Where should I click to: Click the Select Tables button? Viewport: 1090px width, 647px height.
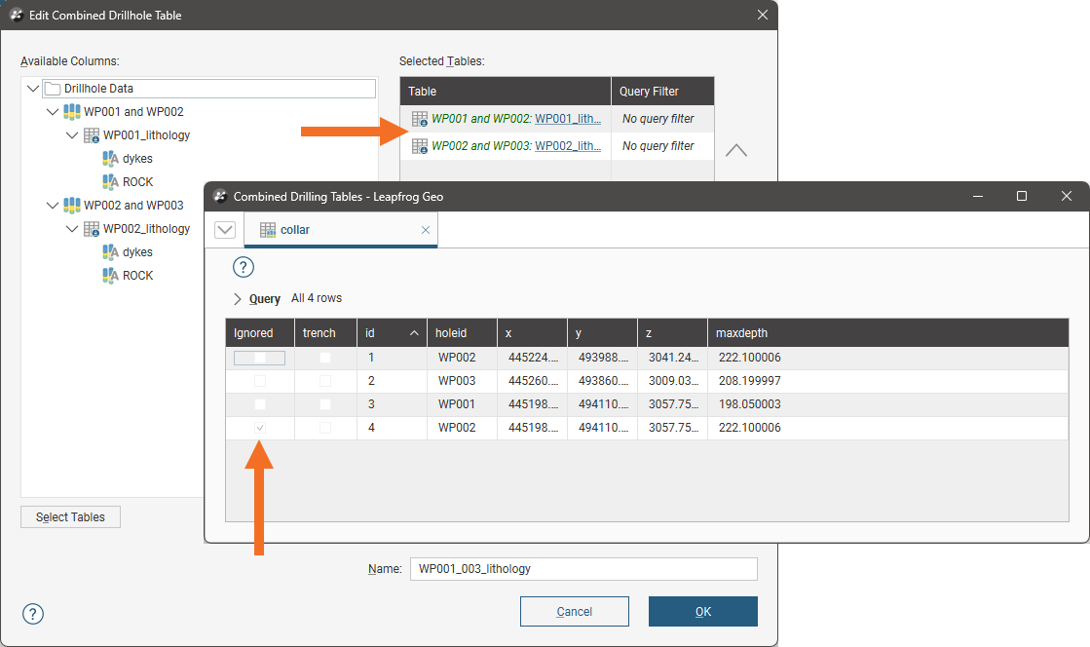(x=70, y=516)
